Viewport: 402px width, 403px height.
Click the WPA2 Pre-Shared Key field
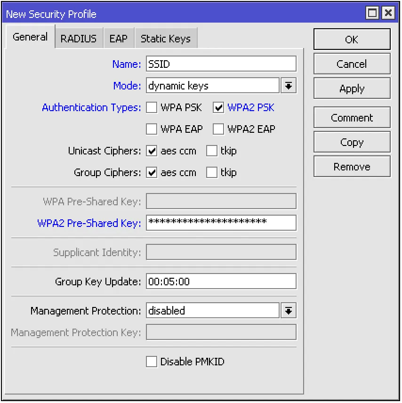tap(221, 223)
